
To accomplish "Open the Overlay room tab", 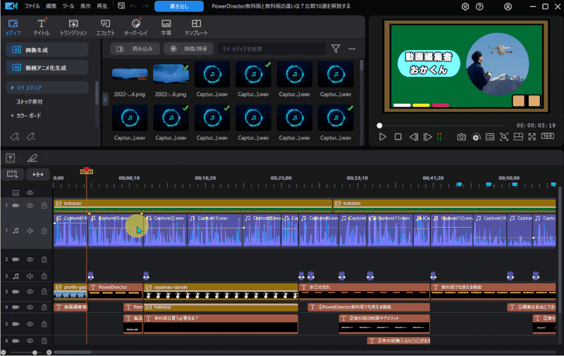I will coord(136,27).
